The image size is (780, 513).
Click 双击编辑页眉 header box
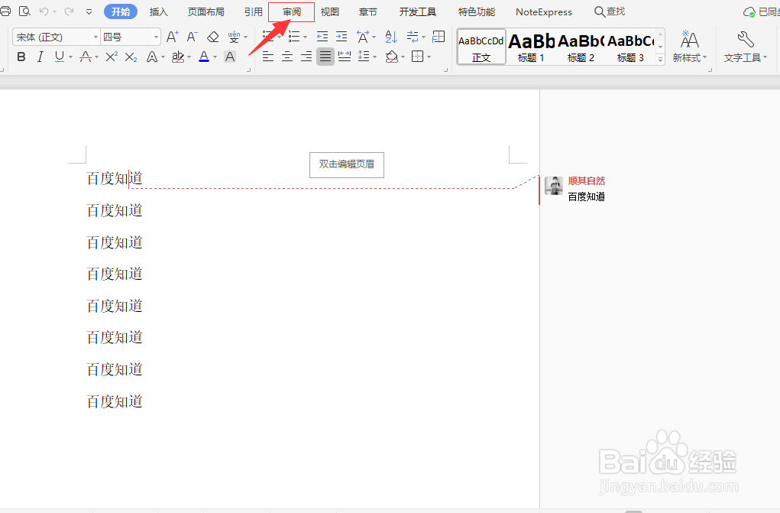point(347,165)
